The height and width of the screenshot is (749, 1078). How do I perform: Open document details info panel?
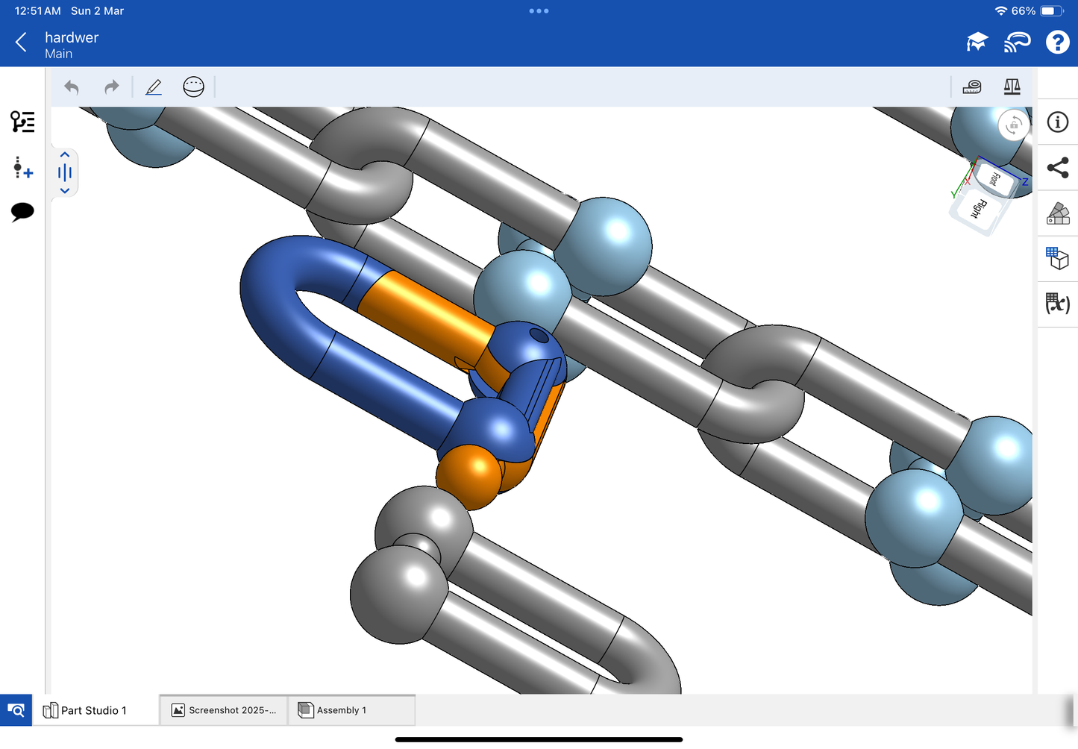[x=1057, y=122]
